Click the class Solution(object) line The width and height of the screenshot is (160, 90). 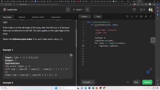pos(98,22)
